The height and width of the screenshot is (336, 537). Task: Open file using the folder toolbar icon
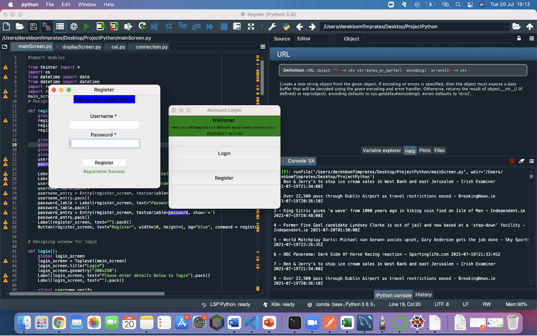coord(19,26)
